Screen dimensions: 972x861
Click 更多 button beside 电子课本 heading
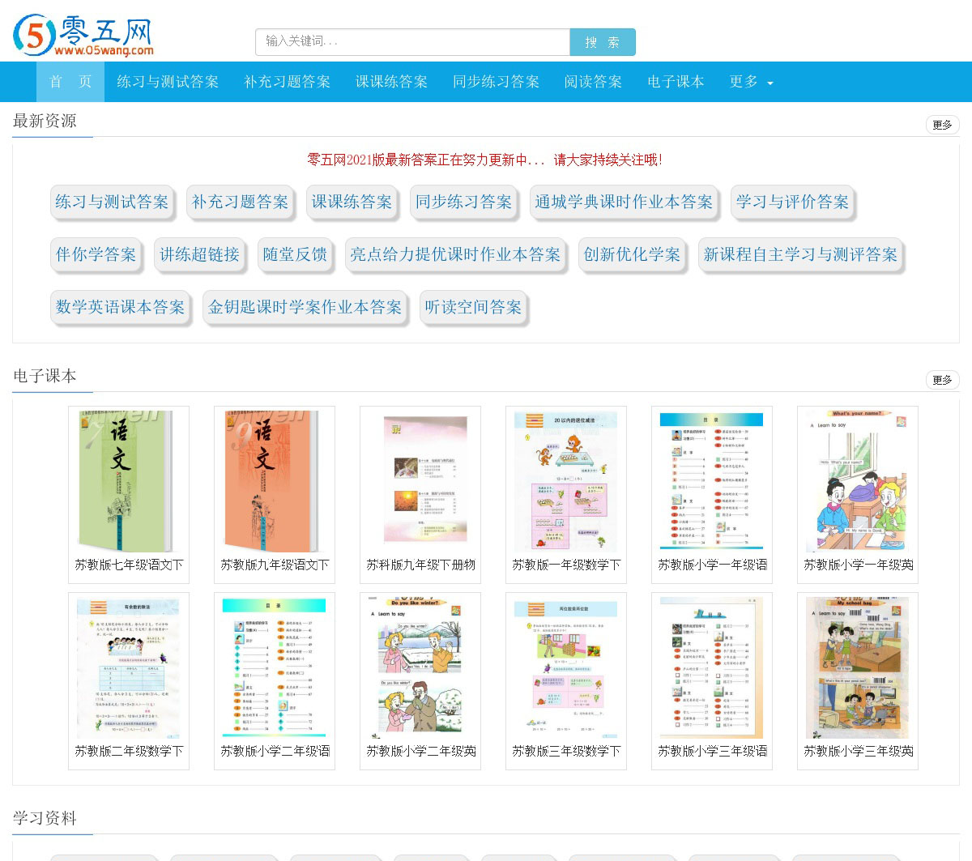[x=942, y=380]
